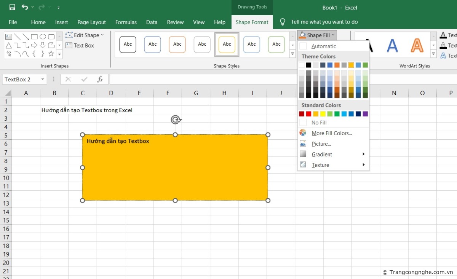Select the Automatic fill option
The height and width of the screenshot is (279, 457).
coord(323,46)
